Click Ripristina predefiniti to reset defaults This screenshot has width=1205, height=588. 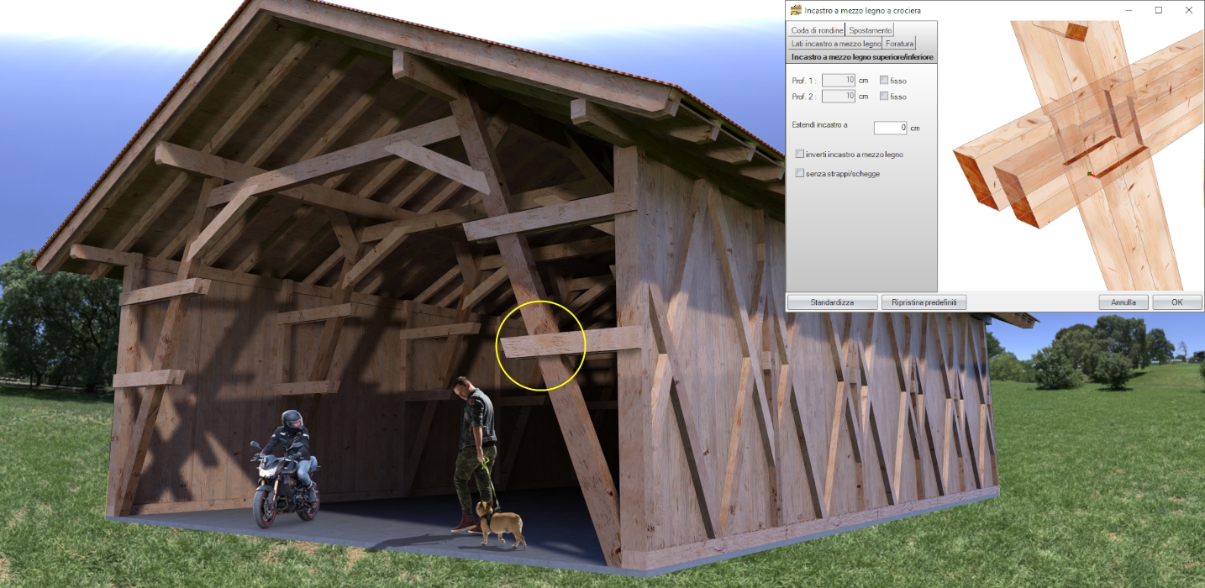click(924, 302)
